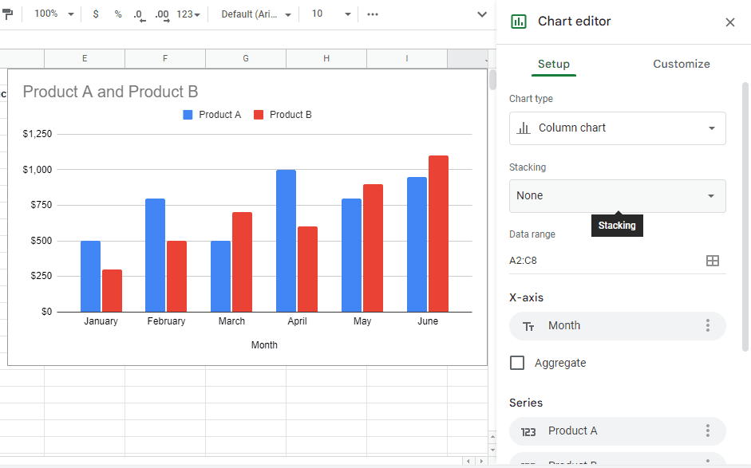751x468 pixels.
Task: Select column G header
Action: click(x=246, y=58)
